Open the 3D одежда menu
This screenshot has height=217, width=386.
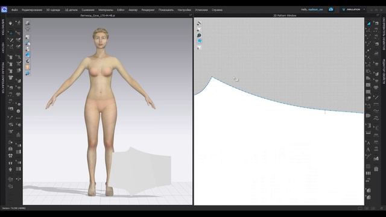click(53, 10)
